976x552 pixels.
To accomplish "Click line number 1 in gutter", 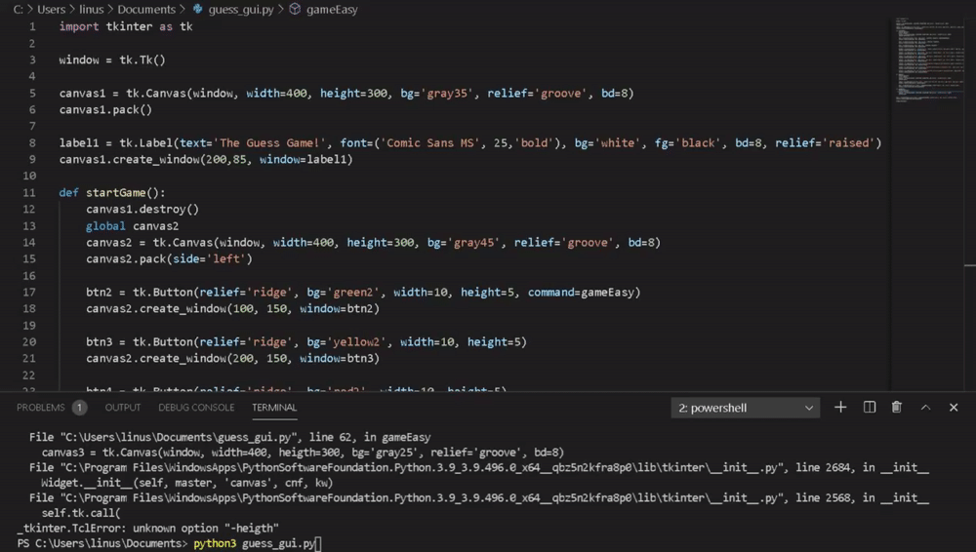I will tap(32, 26).
